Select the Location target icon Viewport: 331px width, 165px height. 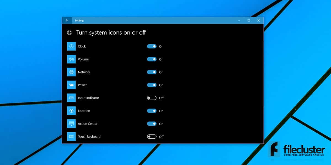71,111
